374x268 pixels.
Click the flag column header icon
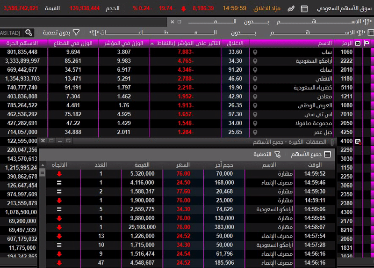coord(367,43)
